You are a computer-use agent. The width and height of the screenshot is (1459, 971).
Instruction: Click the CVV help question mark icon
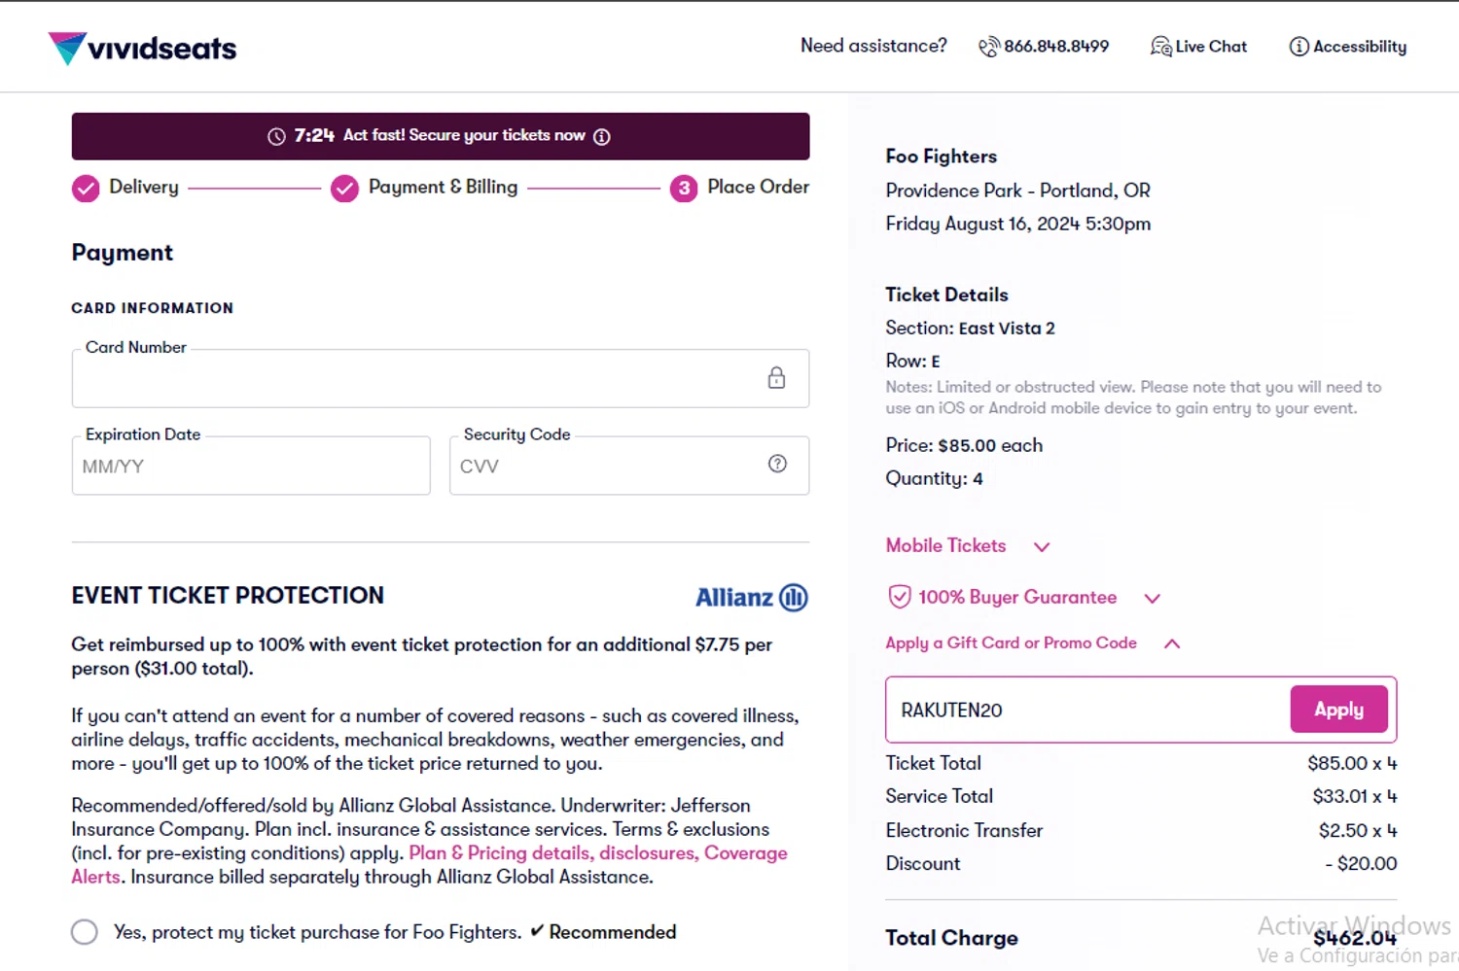pyautogui.click(x=777, y=465)
